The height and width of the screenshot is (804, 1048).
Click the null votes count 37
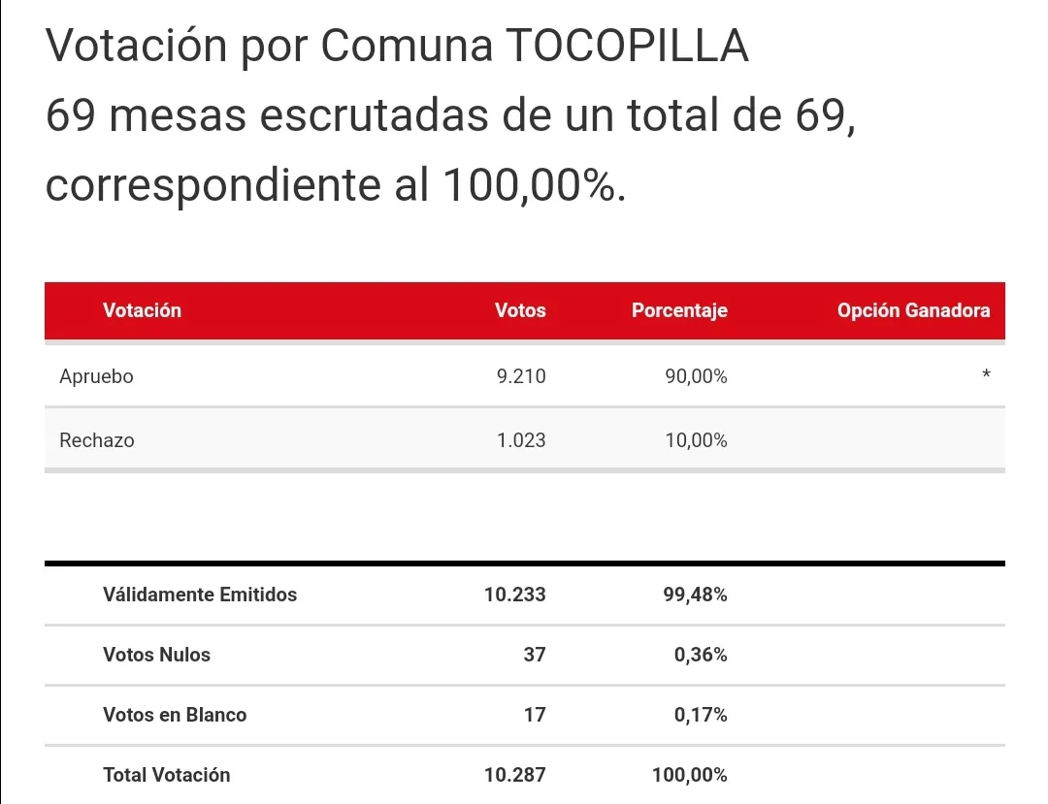pyautogui.click(x=535, y=655)
